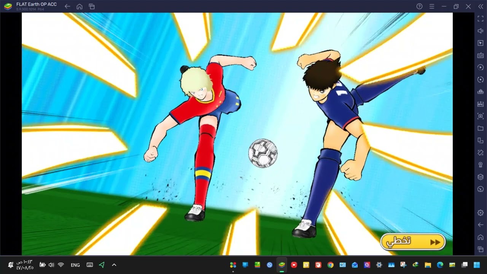Viewport: 487px width, 274px height.
Task: Open File Explorer from the taskbar
Action: pyautogui.click(x=428, y=265)
